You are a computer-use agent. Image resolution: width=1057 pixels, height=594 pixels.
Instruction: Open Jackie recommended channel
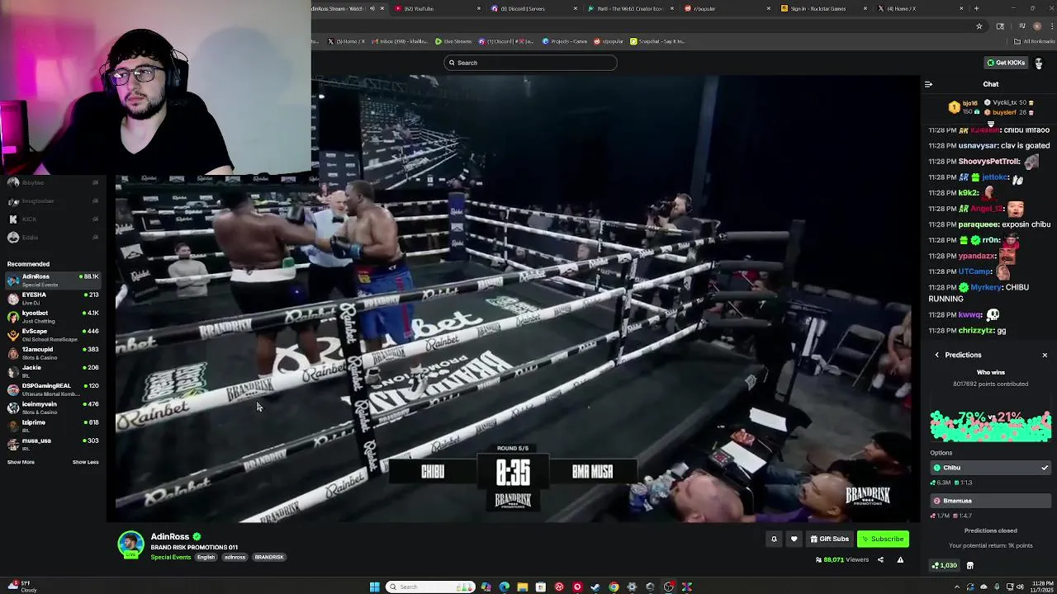click(53, 371)
